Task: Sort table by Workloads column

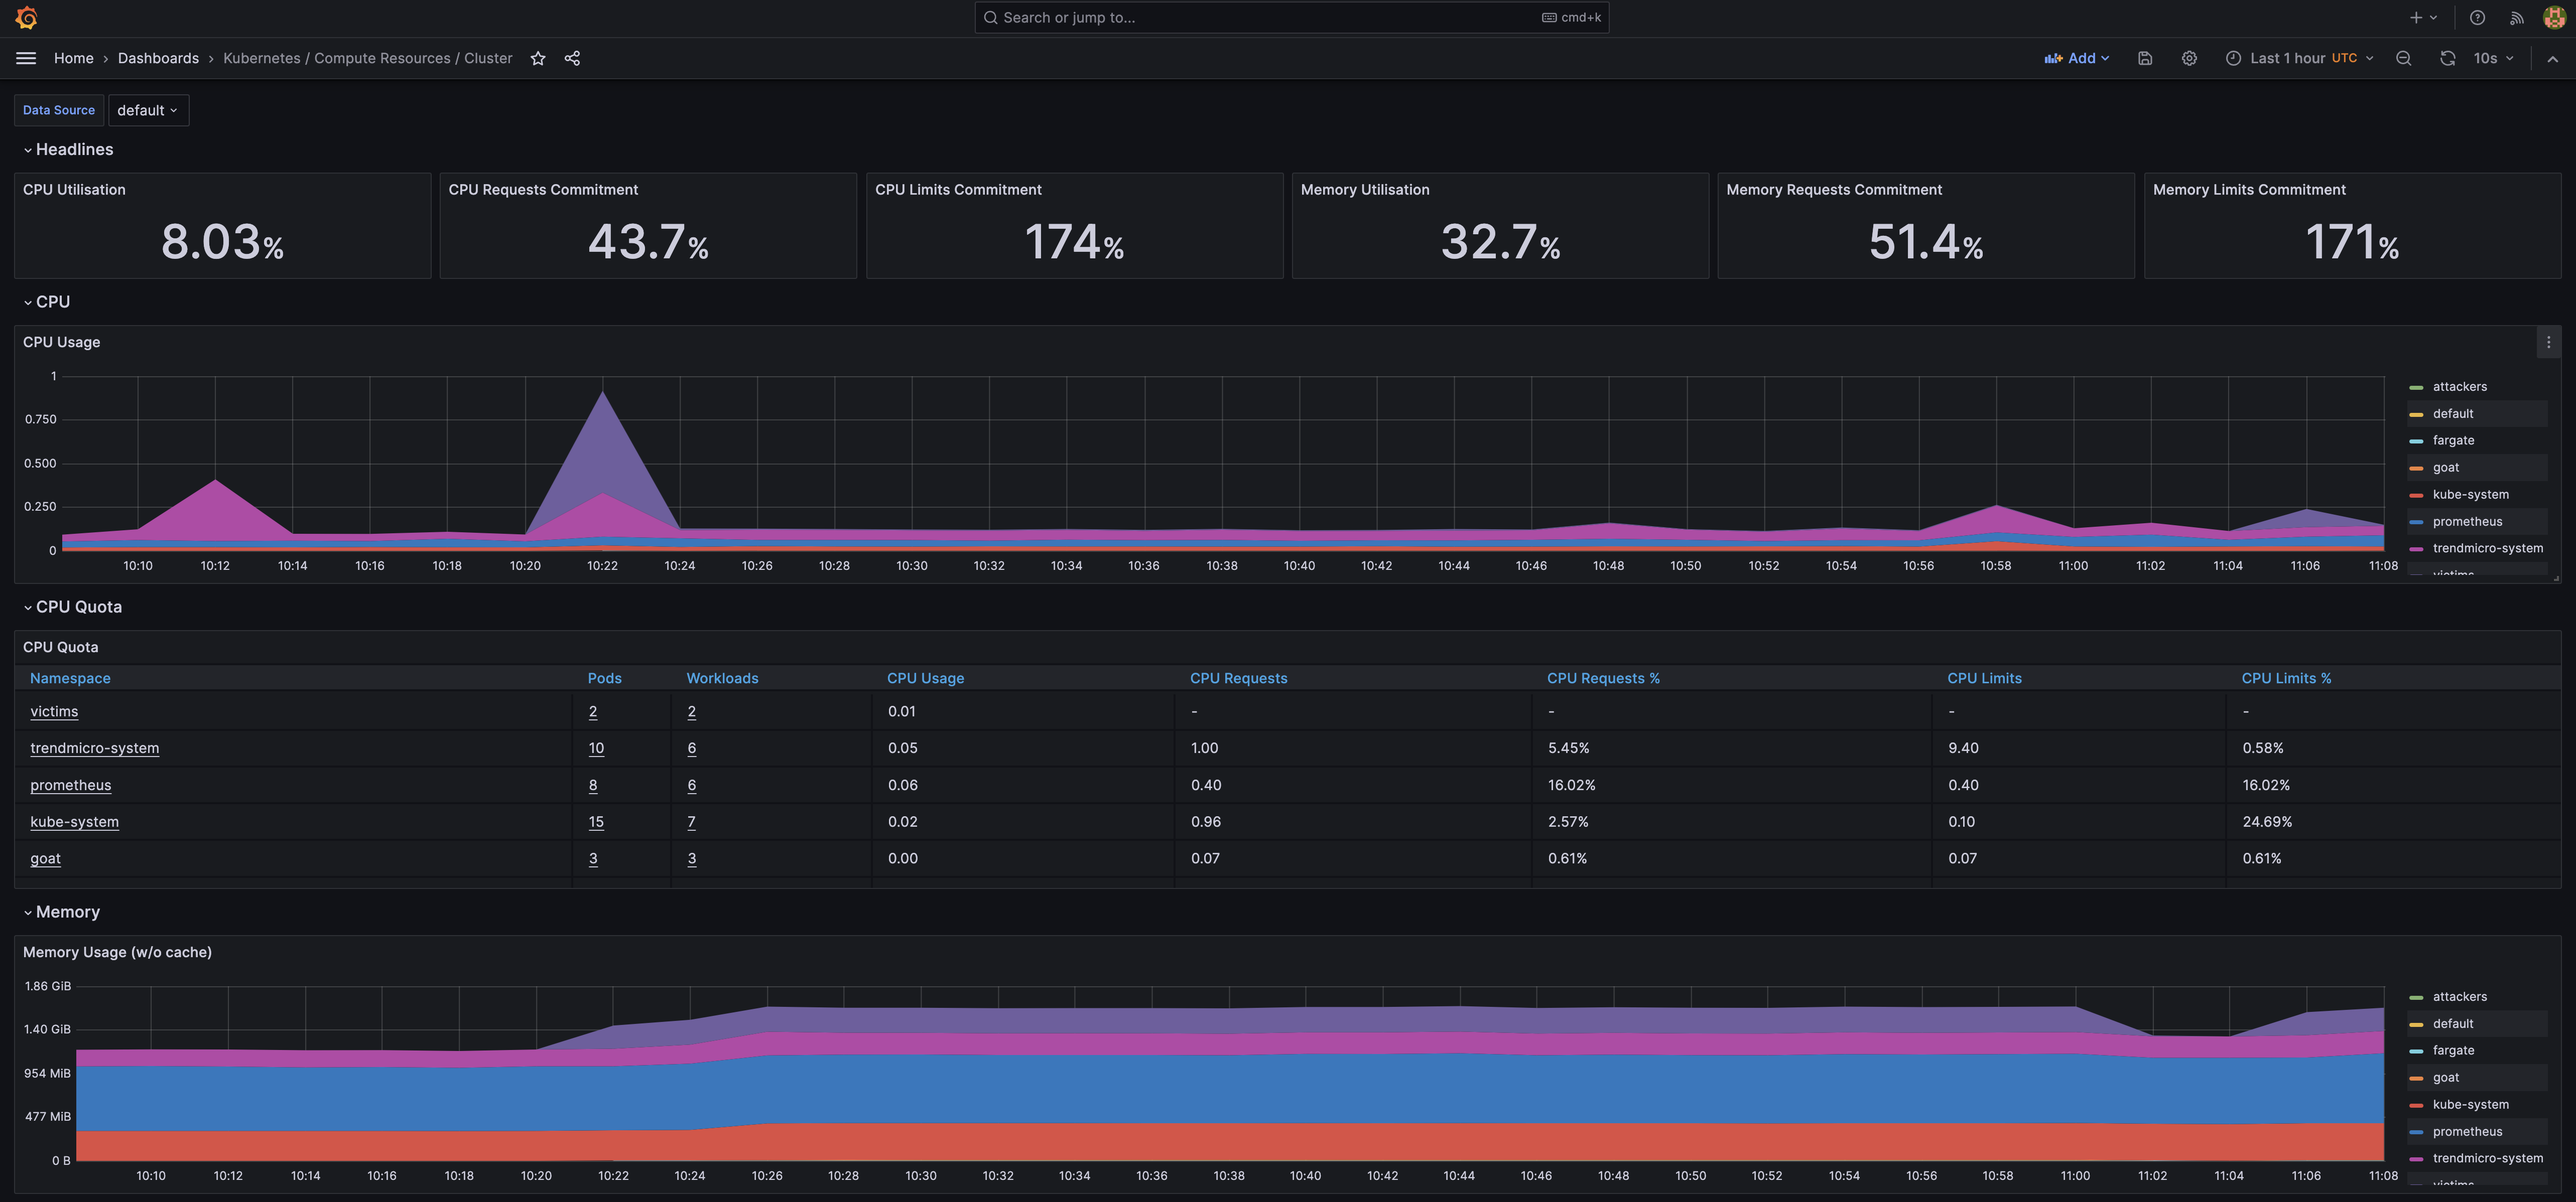Action: [x=722, y=678]
